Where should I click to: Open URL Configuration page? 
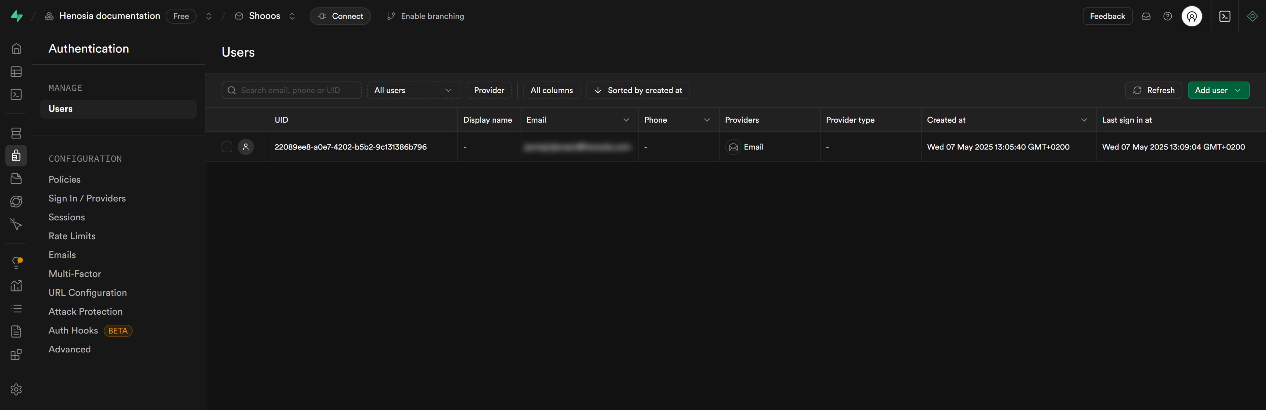(x=88, y=292)
